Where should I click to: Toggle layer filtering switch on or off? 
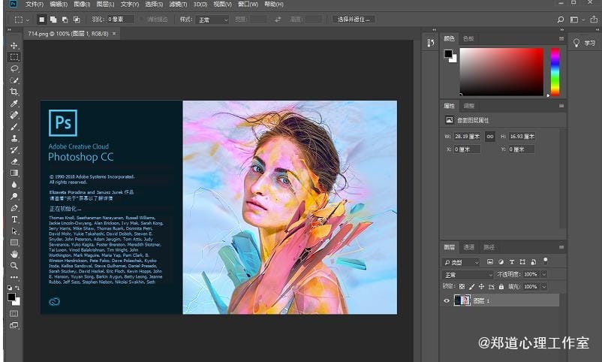coord(546,261)
